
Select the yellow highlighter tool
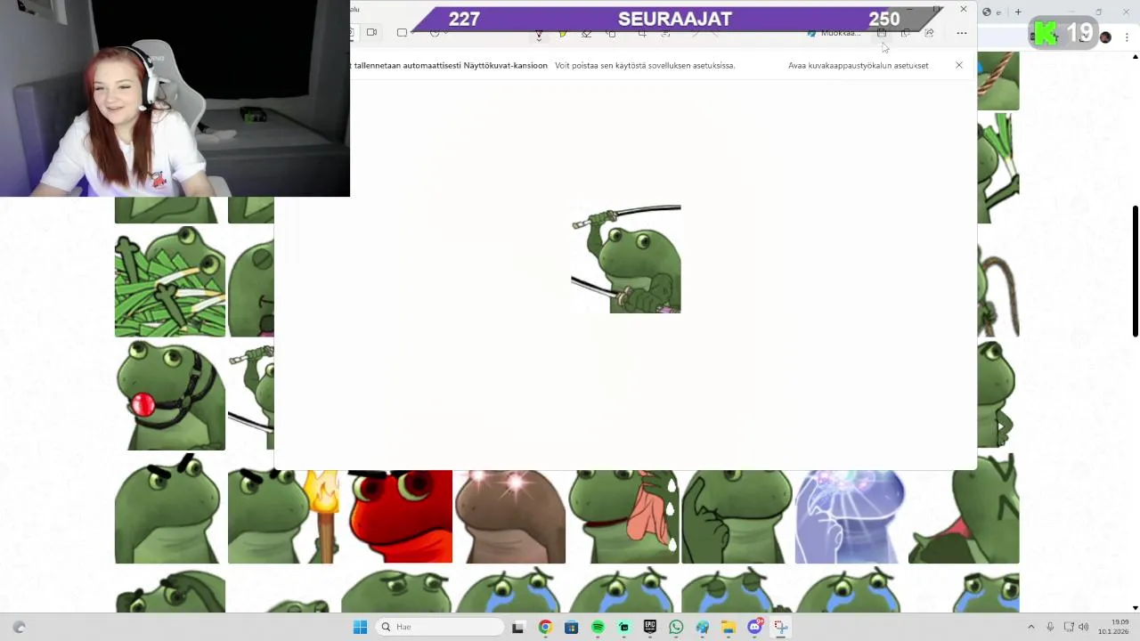[x=563, y=34]
